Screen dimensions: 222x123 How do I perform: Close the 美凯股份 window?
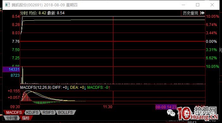pyautogui.click(x=212, y=5)
